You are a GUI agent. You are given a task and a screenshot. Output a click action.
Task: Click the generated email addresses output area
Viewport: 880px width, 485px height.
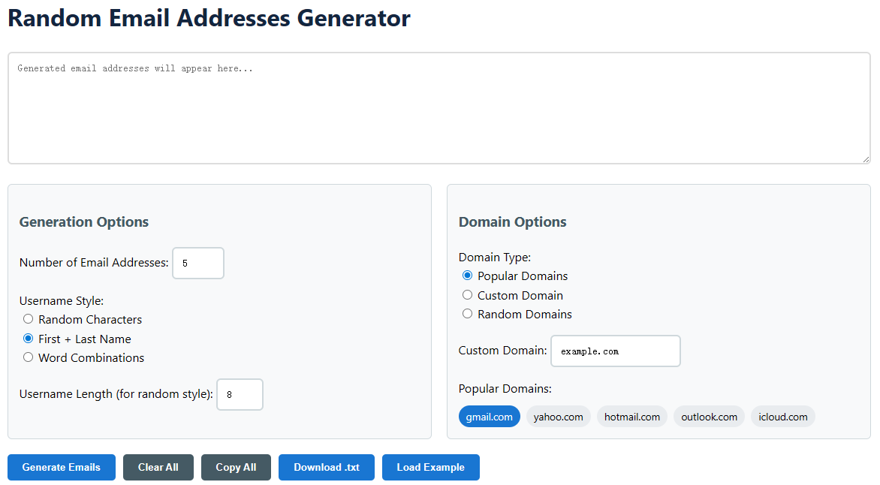point(439,108)
